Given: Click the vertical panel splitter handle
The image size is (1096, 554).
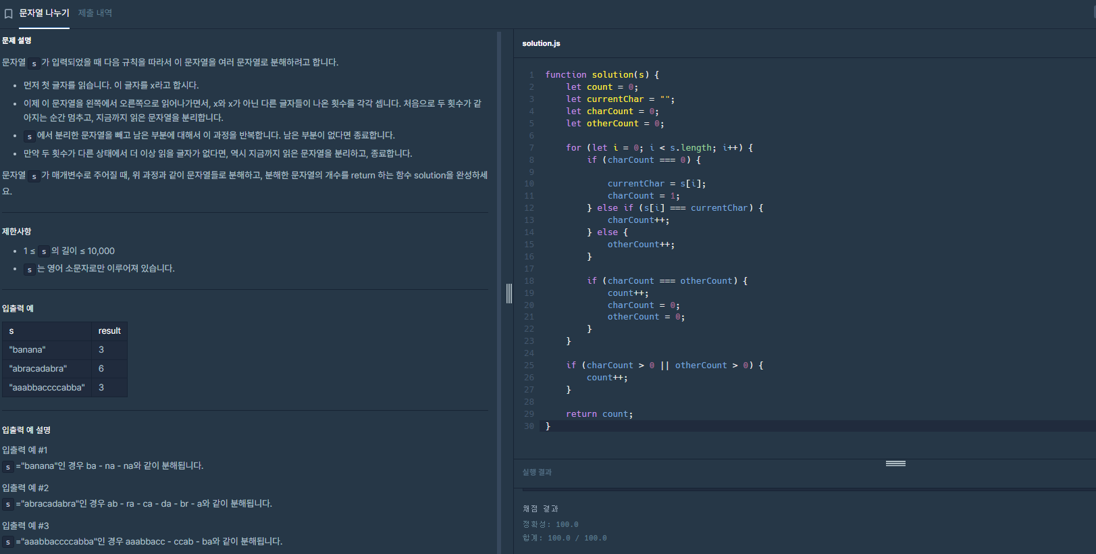Looking at the screenshot, I should (509, 293).
